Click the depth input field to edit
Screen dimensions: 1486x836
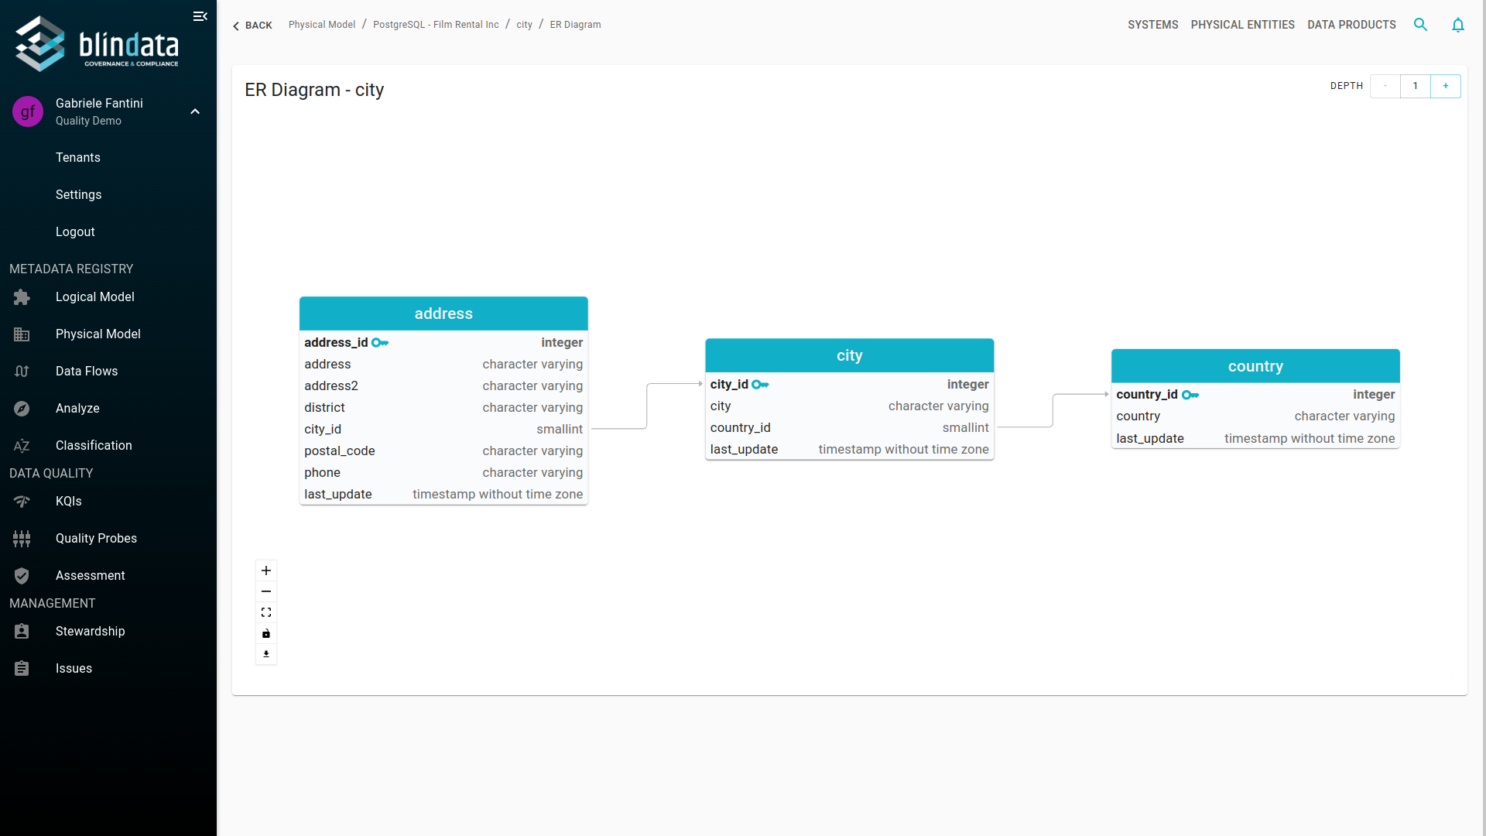click(1416, 84)
